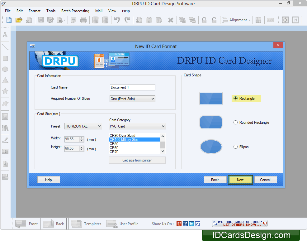
Task: Click the Help button in dialog
Action: [x=49, y=180]
